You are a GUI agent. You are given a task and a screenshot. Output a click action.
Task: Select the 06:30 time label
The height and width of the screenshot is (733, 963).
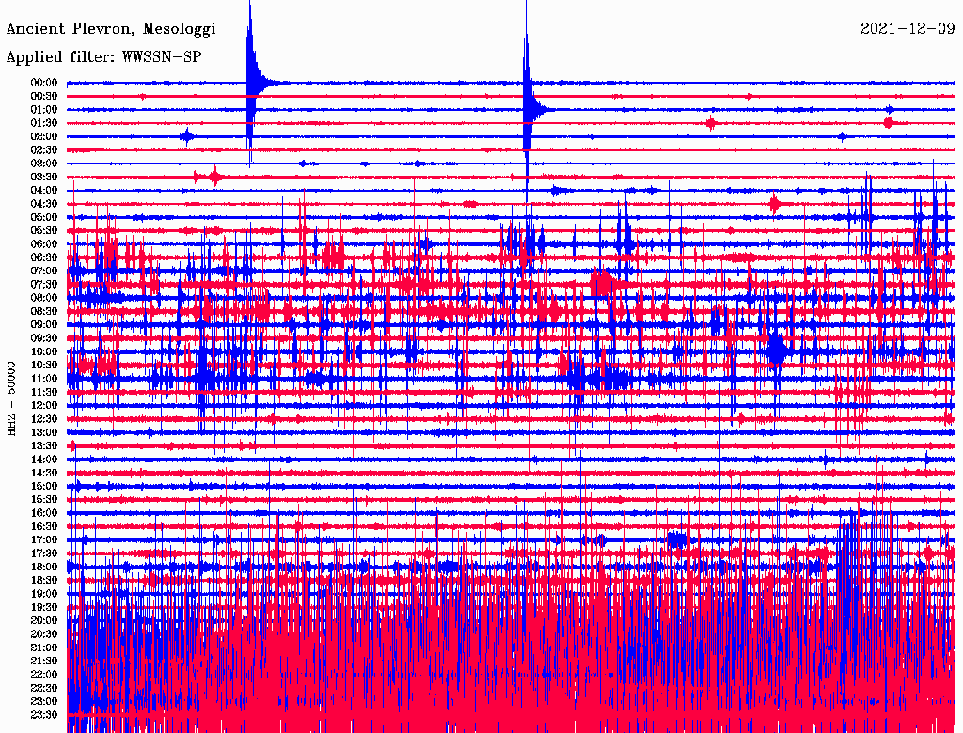click(x=44, y=257)
